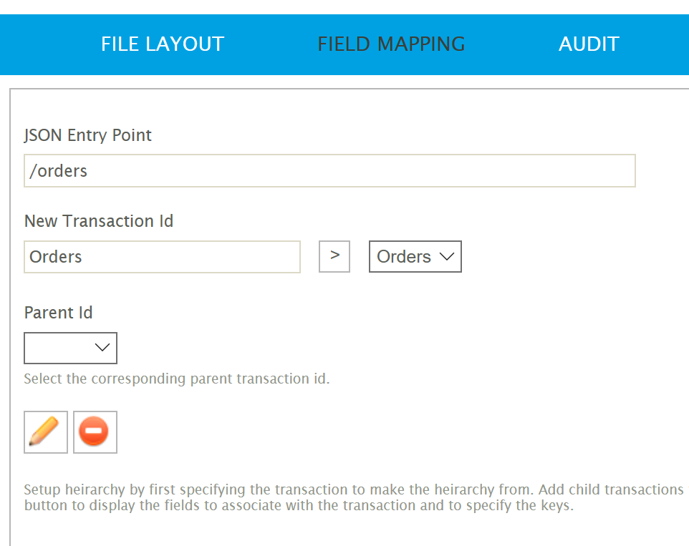Click the red remove transaction icon
The height and width of the screenshot is (546, 689).
pos(95,432)
